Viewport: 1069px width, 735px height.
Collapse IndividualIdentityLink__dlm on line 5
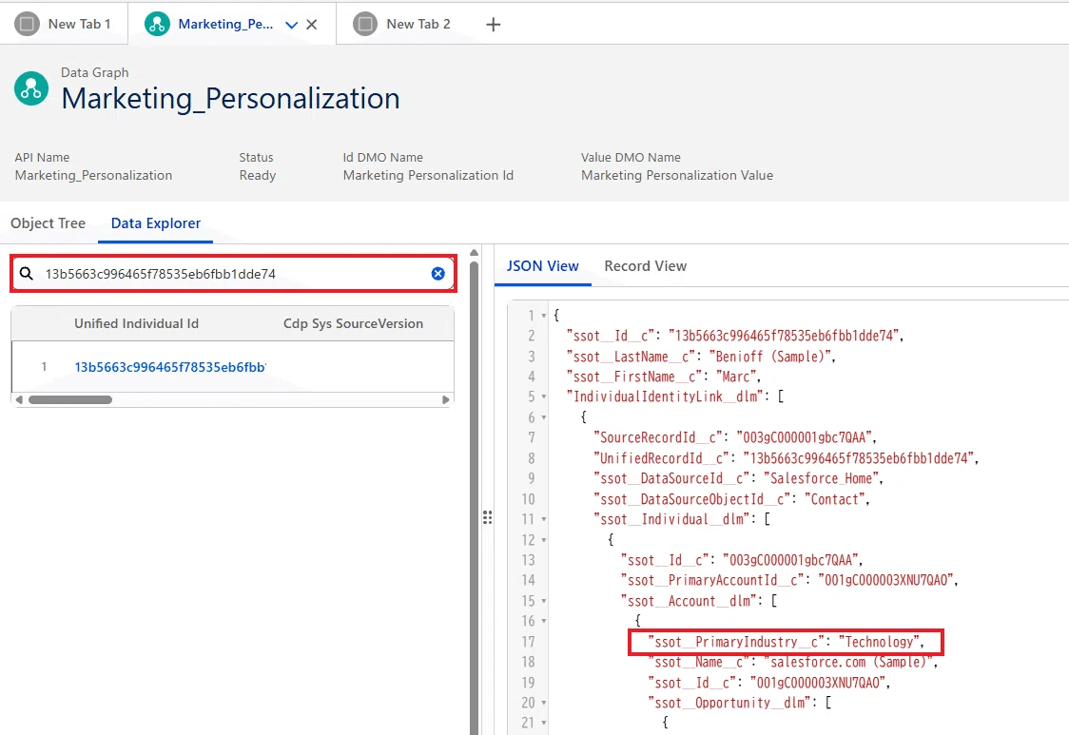[543, 397]
